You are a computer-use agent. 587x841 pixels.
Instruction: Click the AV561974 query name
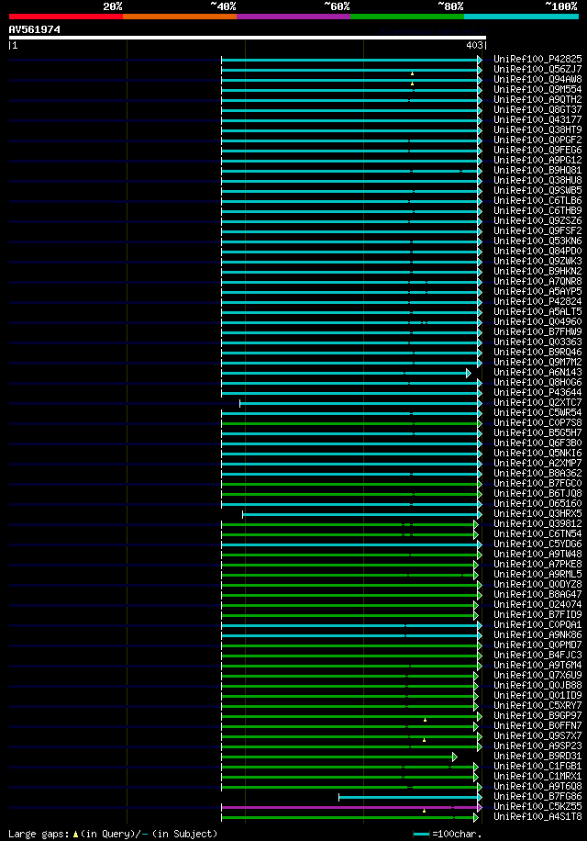coord(34,29)
